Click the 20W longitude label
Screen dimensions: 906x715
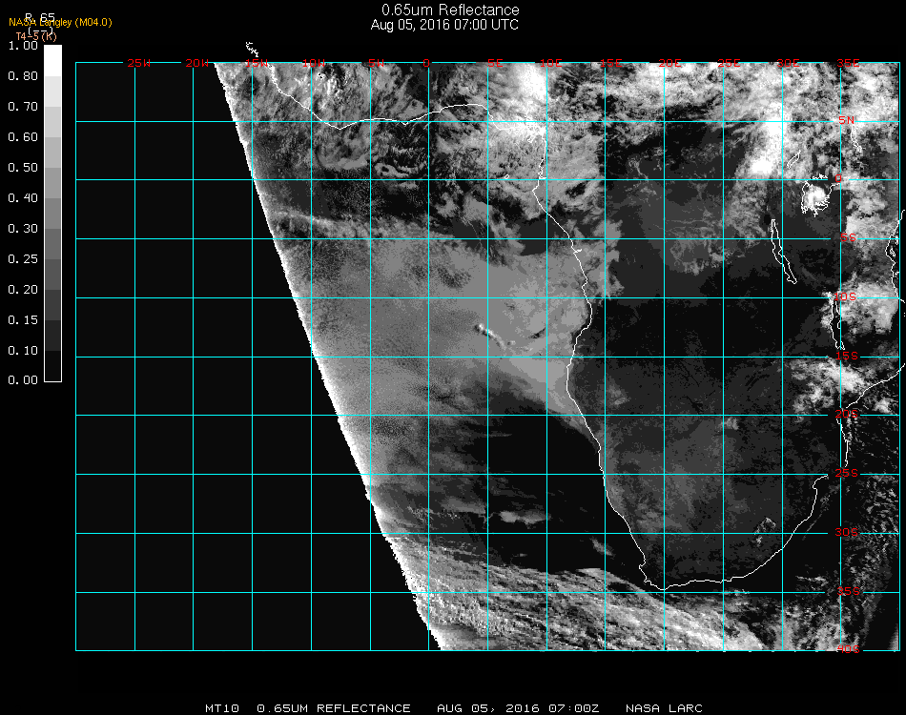click(x=197, y=63)
